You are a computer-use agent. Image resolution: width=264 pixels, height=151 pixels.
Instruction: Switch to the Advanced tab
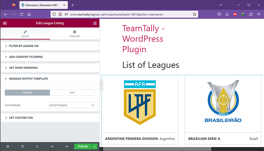click(75, 34)
